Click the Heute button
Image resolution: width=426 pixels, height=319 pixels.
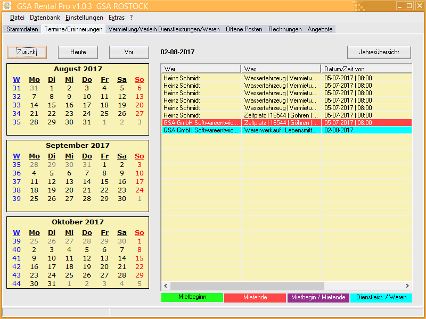78,52
